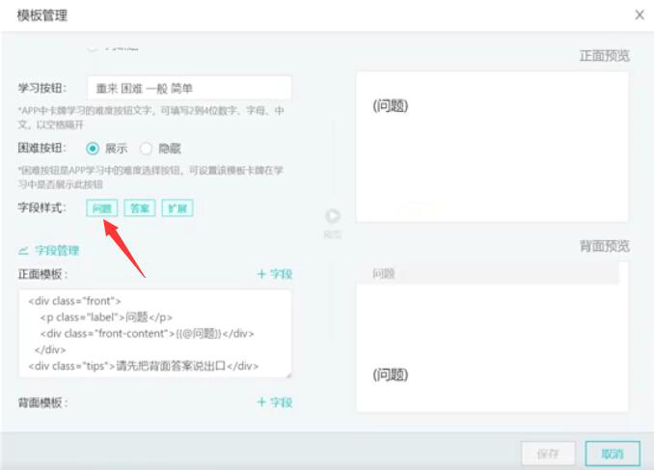Click the 保存 button
This screenshot has width=654, height=470.
pyautogui.click(x=549, y=454)
